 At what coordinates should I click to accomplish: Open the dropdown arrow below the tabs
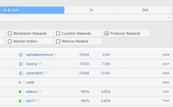point(169,18)
